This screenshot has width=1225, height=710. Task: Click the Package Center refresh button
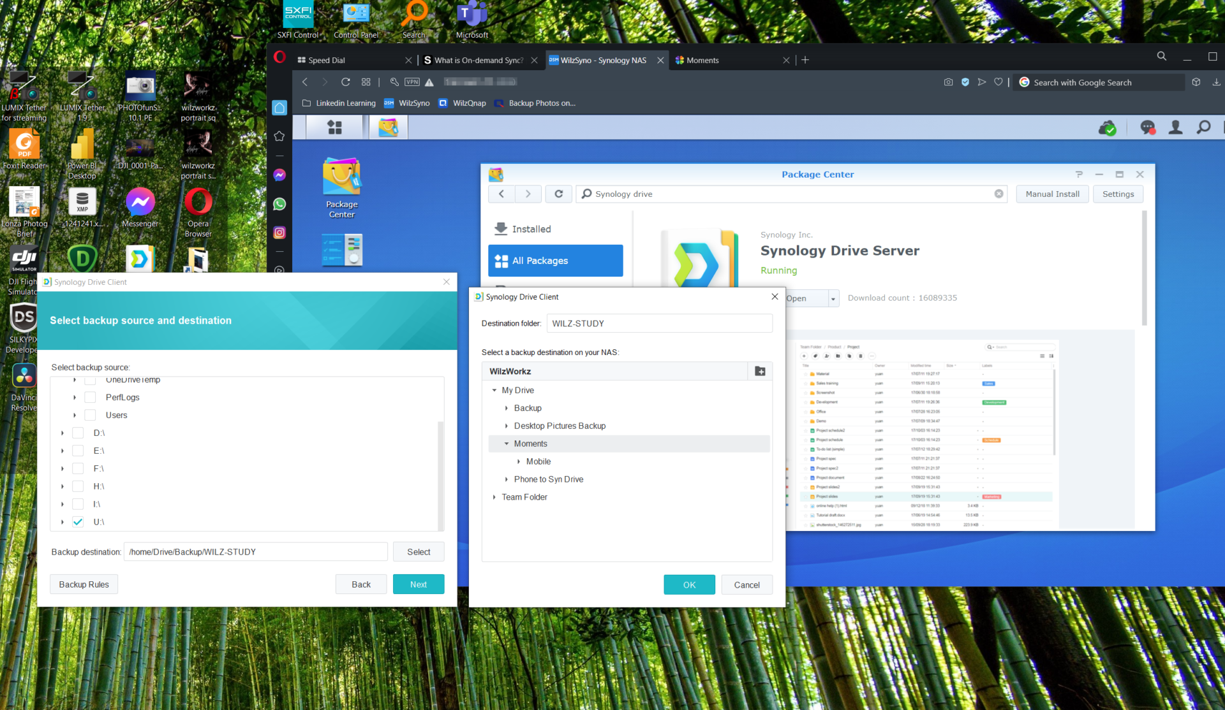click(558, 194)
